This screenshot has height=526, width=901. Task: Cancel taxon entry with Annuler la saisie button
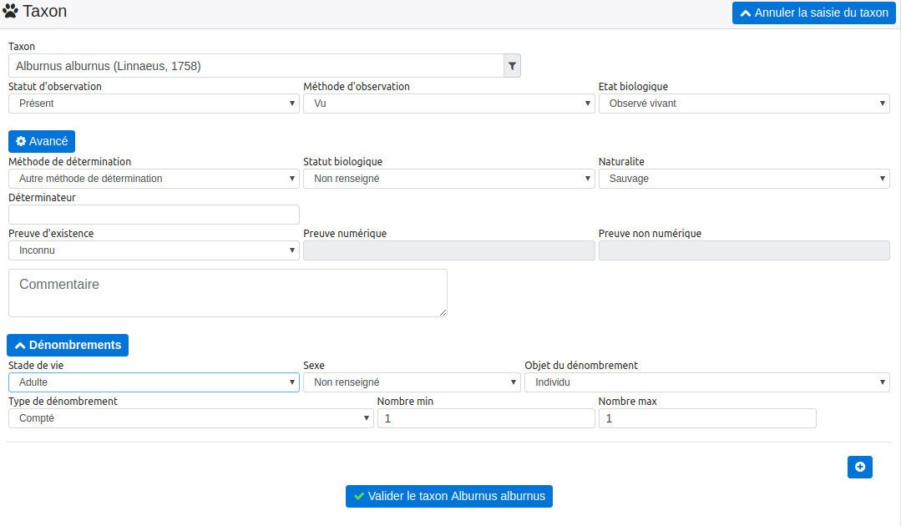pyautogui.click(x=813, y=13)
